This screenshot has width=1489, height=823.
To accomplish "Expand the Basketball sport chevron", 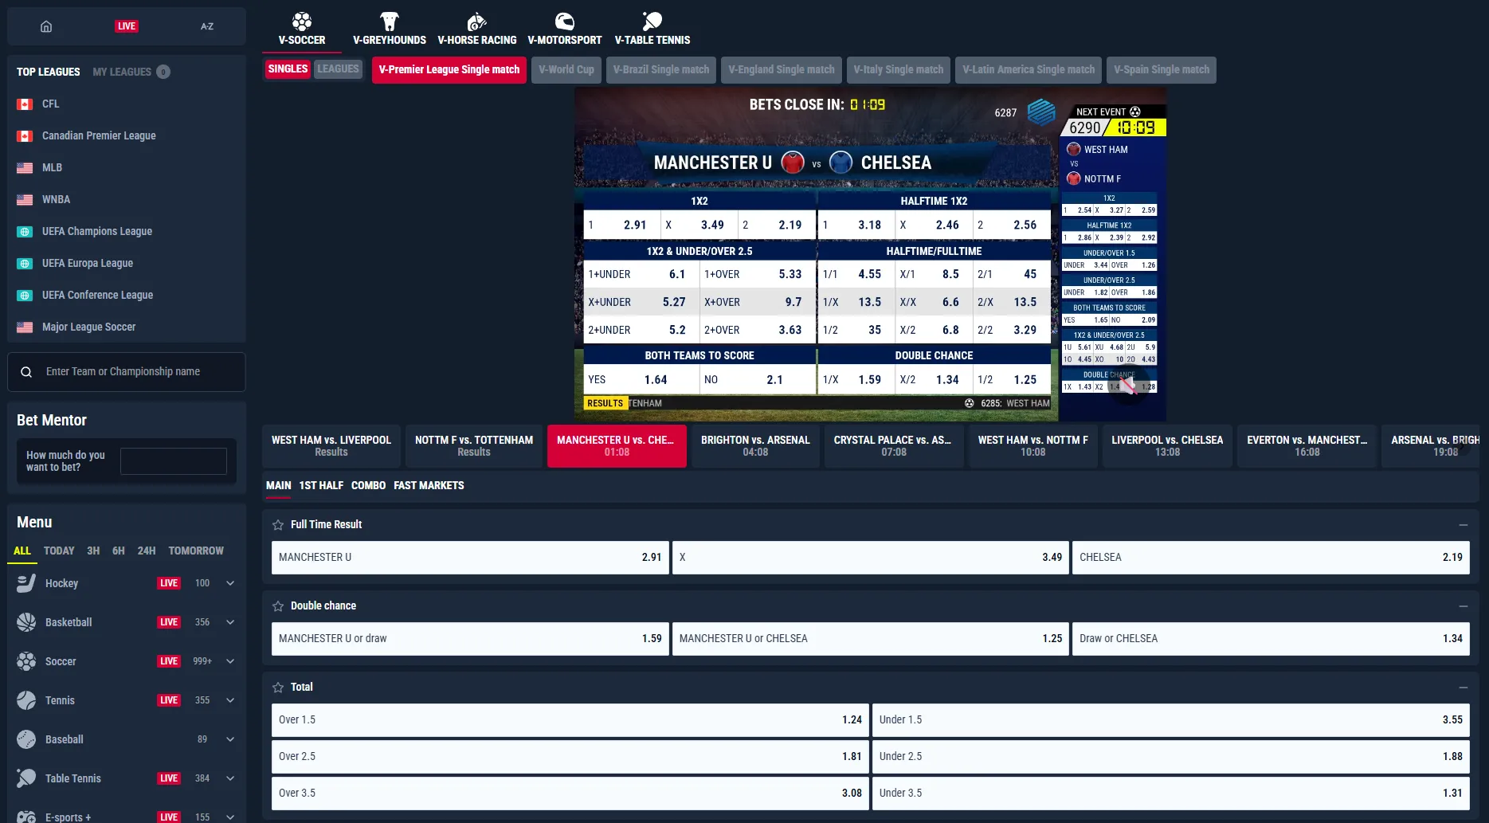I will click(x=230, y=622).
